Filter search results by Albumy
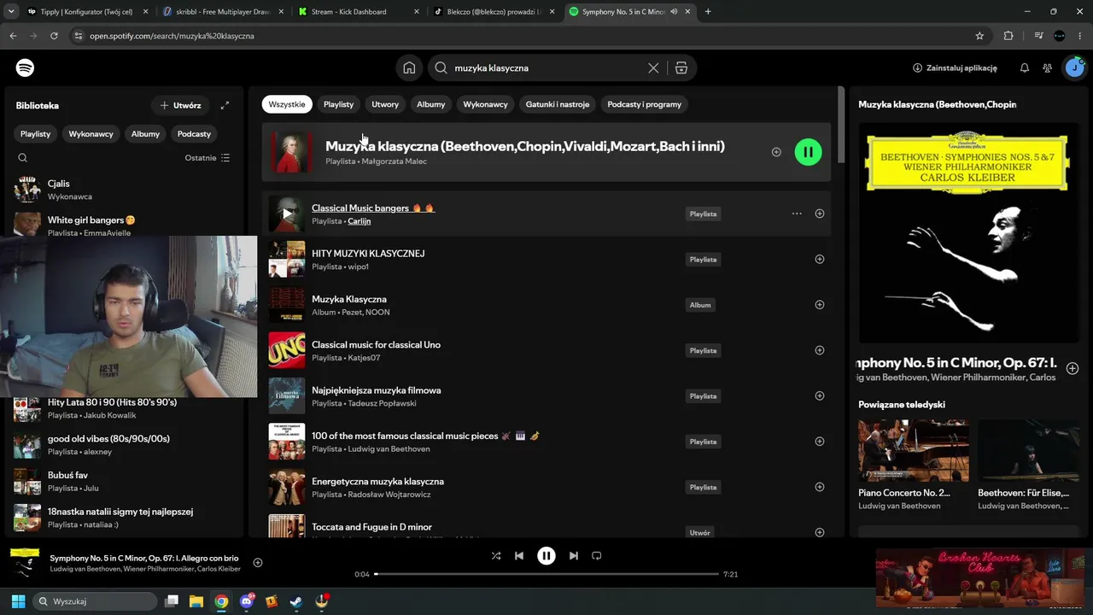Screen dimensions: 1093x615 click(431, 104)
